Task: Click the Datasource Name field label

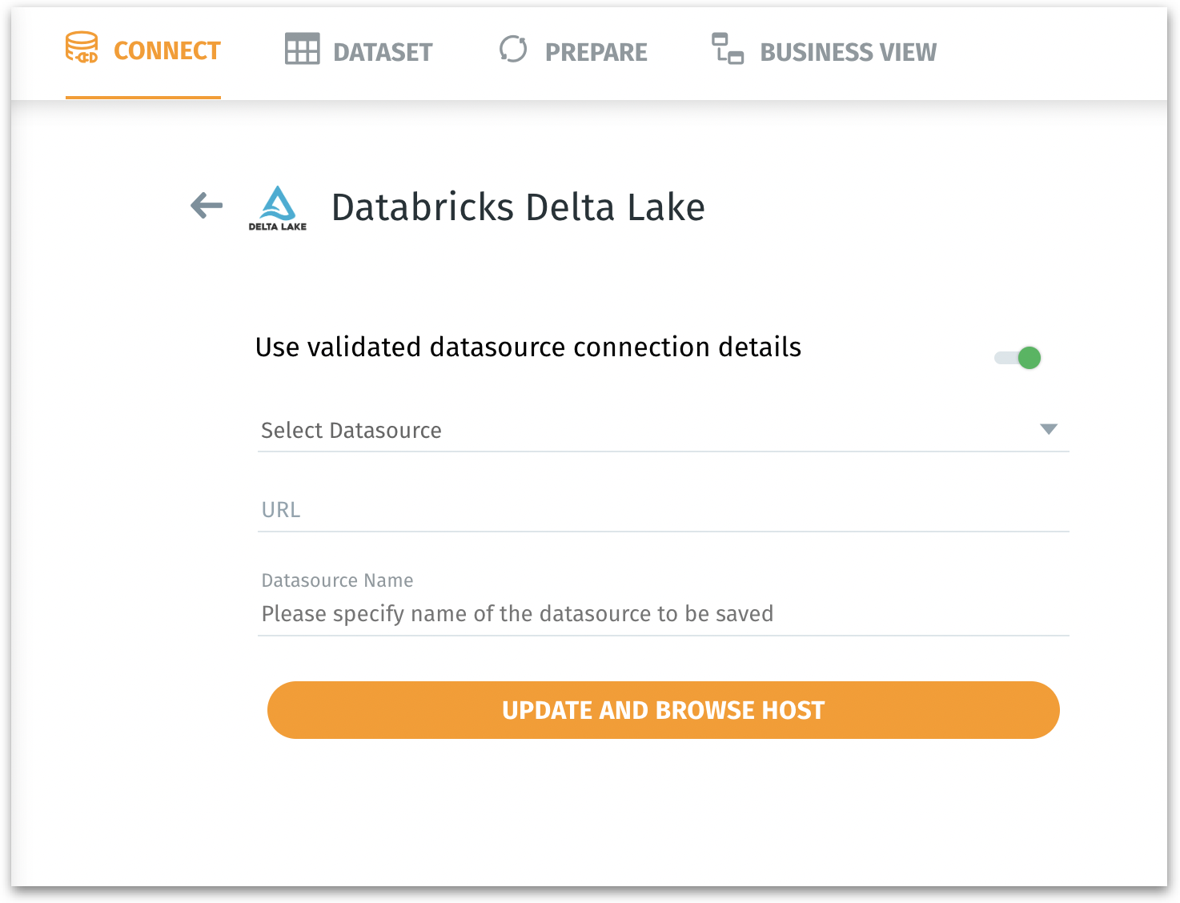Action: tap(337, 580)
